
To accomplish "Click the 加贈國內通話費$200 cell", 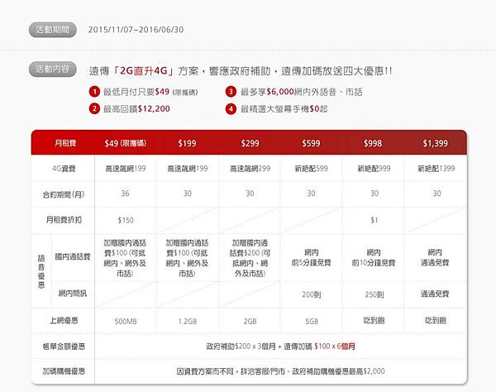I will tap(250, 258).
